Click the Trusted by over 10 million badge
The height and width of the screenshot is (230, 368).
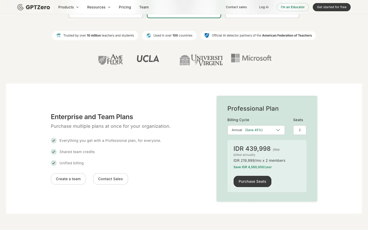coord(95,36)
